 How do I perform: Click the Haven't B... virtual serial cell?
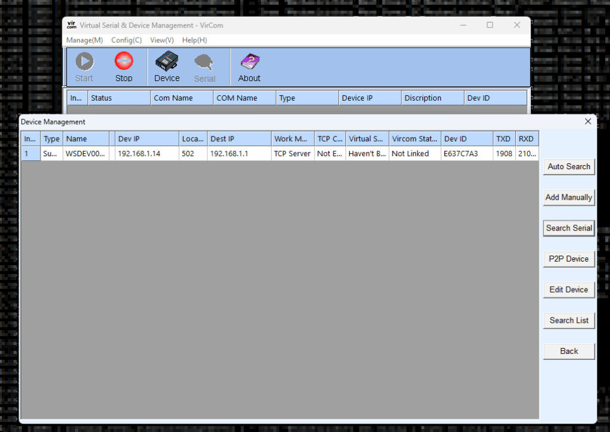tap(367, 154)
